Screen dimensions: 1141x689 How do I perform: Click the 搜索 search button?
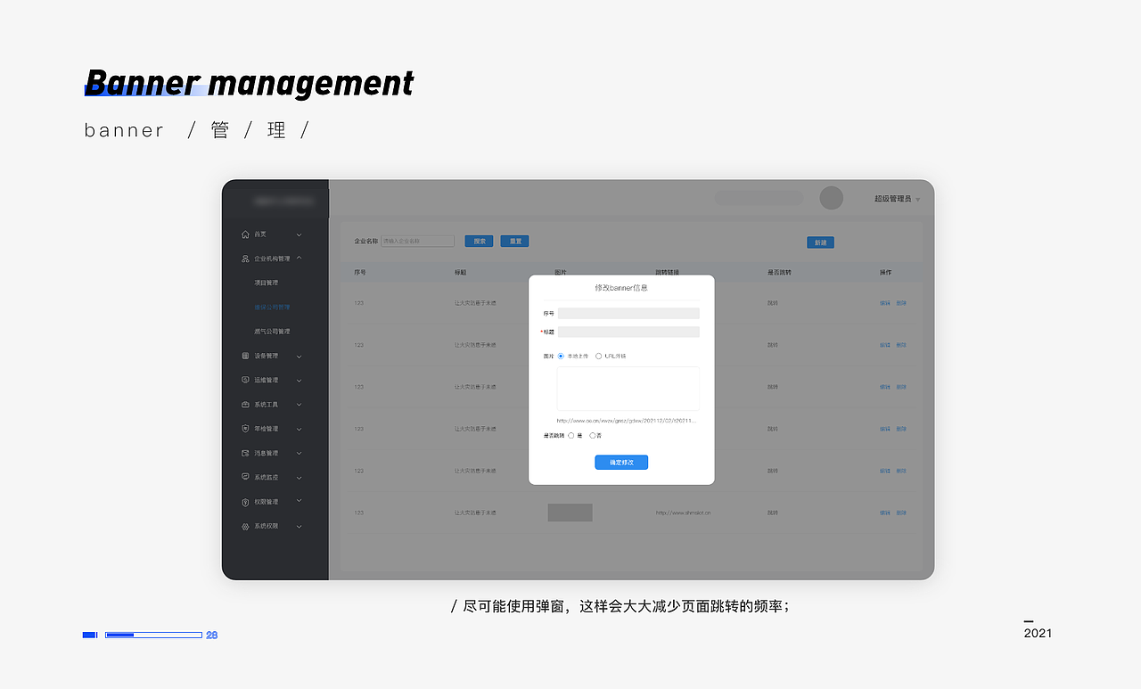(479, 241)
